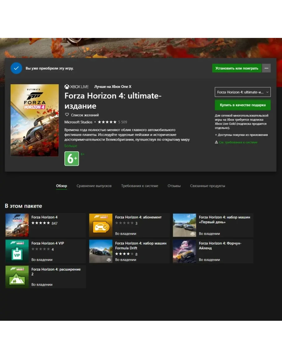Open the Сравнение выпусков tab
This screenshot has width=282, height=359.
tap(94, 186)
